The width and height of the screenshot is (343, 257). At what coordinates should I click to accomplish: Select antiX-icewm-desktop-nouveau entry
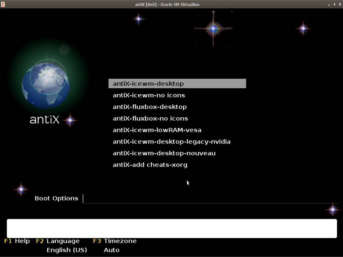tap(164, 153)
